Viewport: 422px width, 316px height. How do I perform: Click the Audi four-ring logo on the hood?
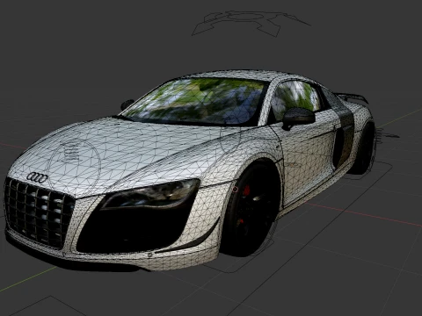tap(37, 177)
